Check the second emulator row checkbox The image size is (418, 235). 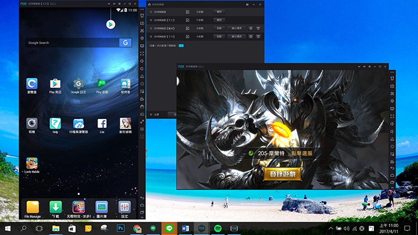[151, 20]
